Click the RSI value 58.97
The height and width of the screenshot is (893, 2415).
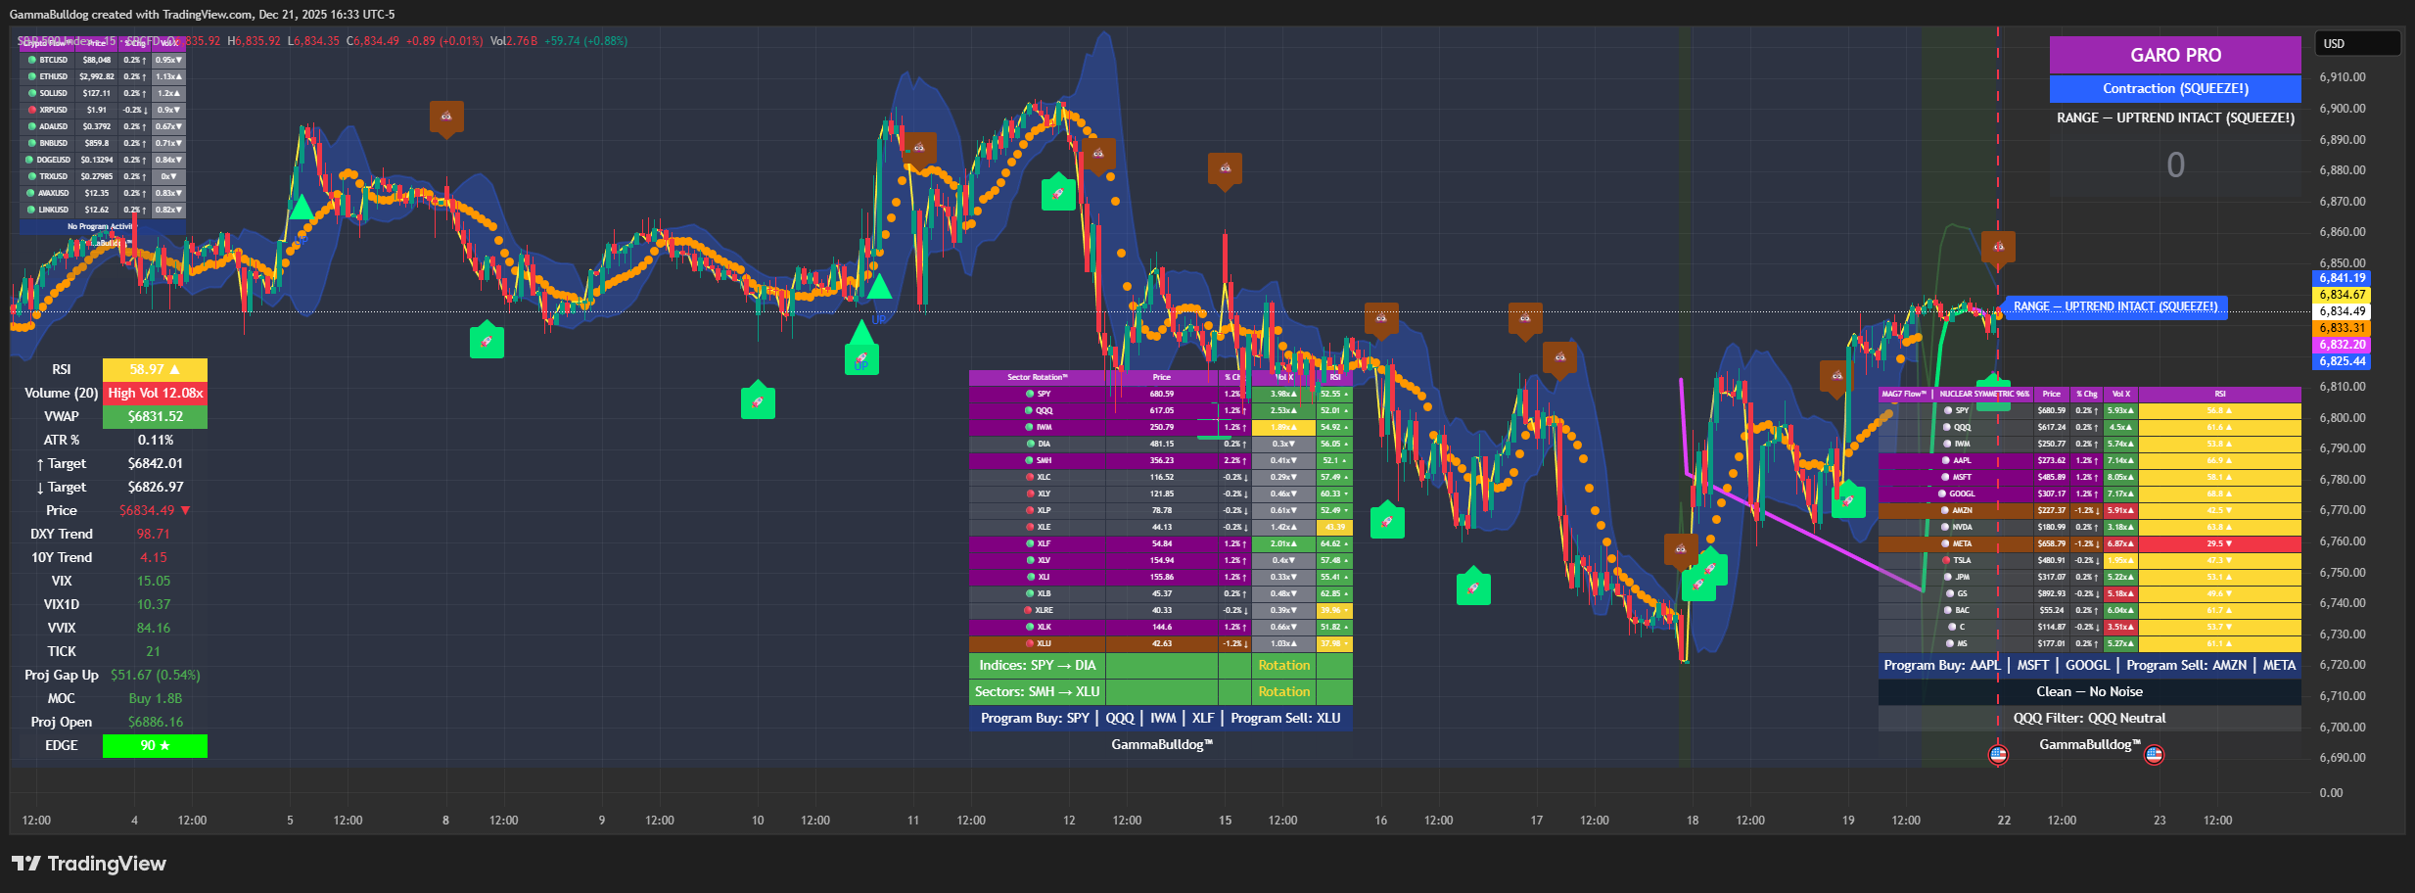[155, 369]
